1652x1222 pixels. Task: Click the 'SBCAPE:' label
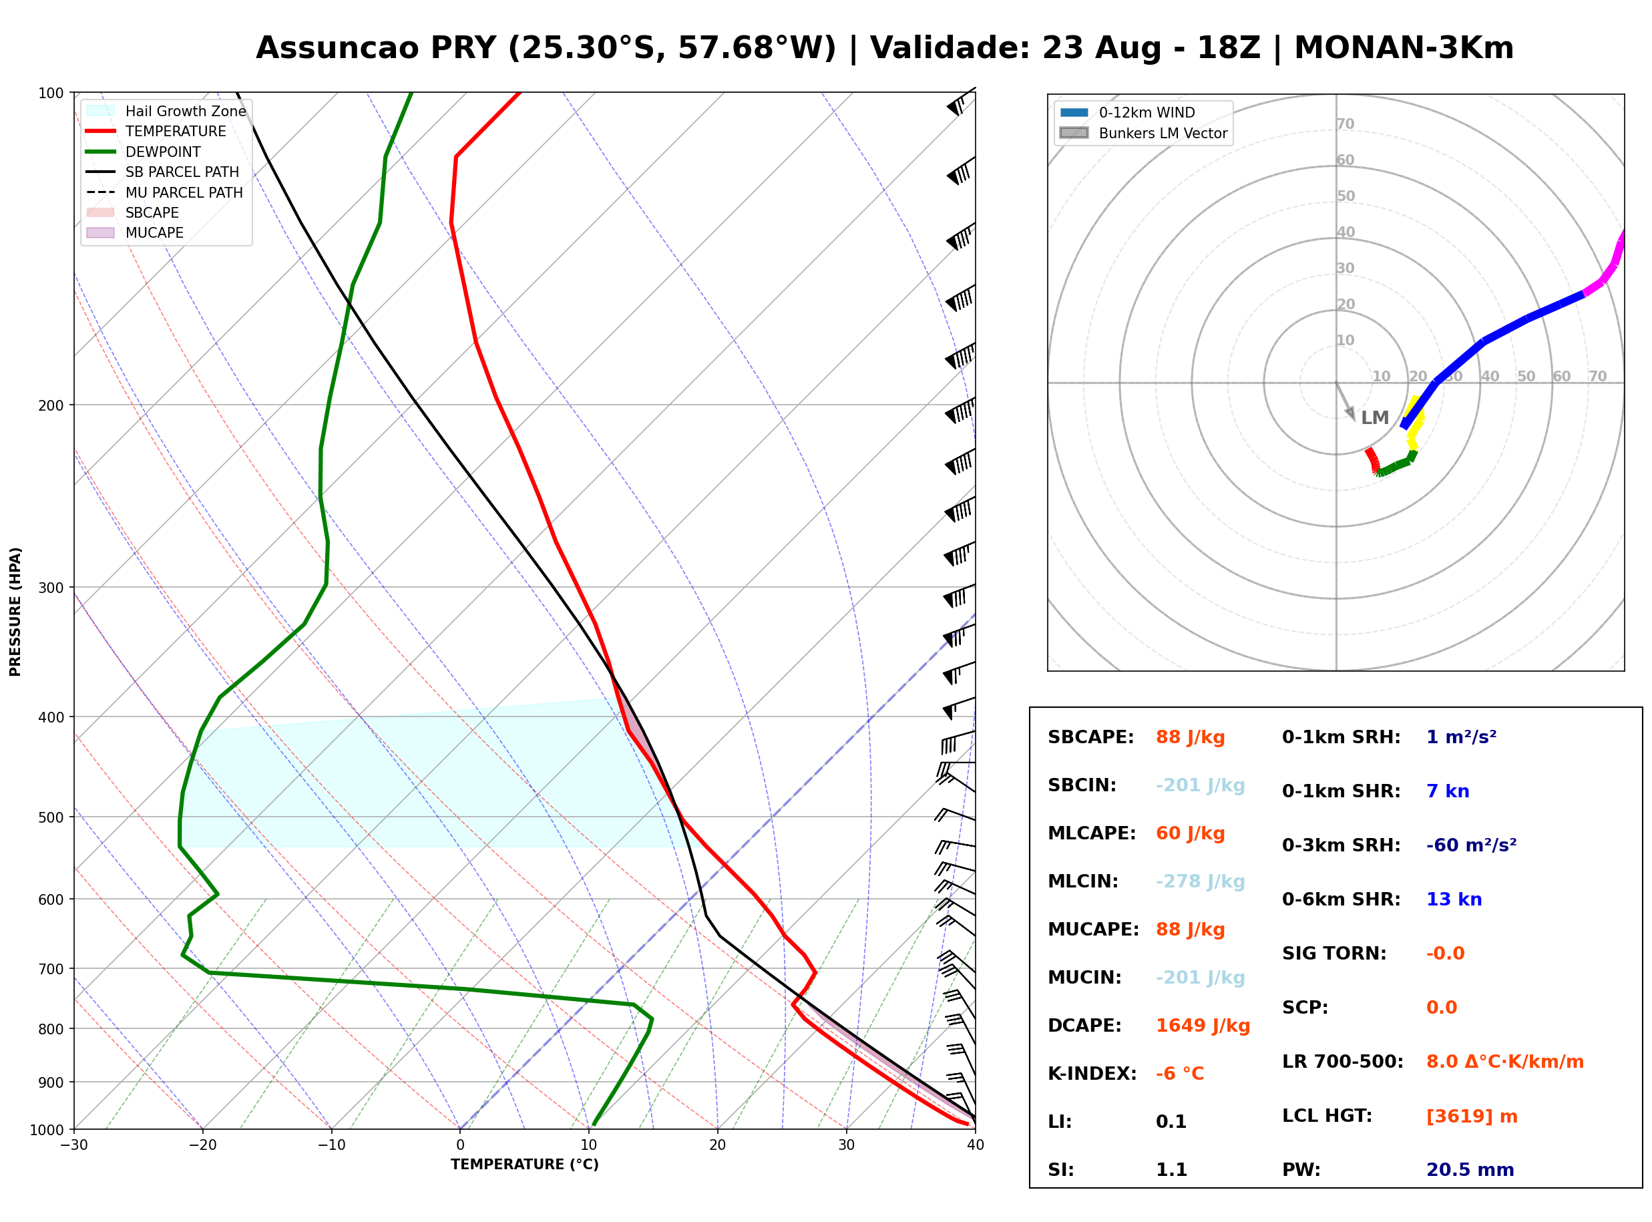tap(1090, 737)
